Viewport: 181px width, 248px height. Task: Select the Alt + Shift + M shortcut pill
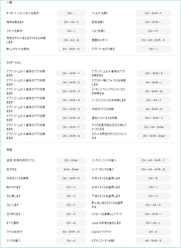pos(154,91)
